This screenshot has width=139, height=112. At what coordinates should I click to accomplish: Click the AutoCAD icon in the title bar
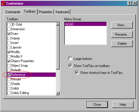[x=4, y=3]
